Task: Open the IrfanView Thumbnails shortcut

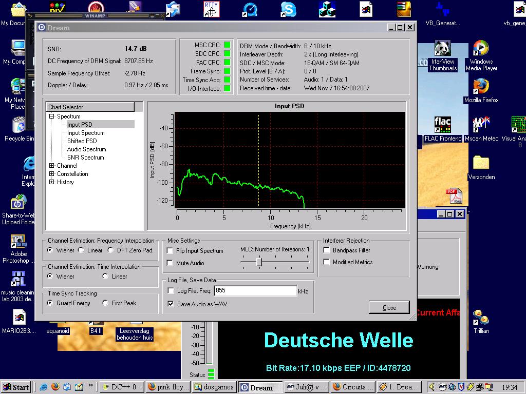Action: 442,50
